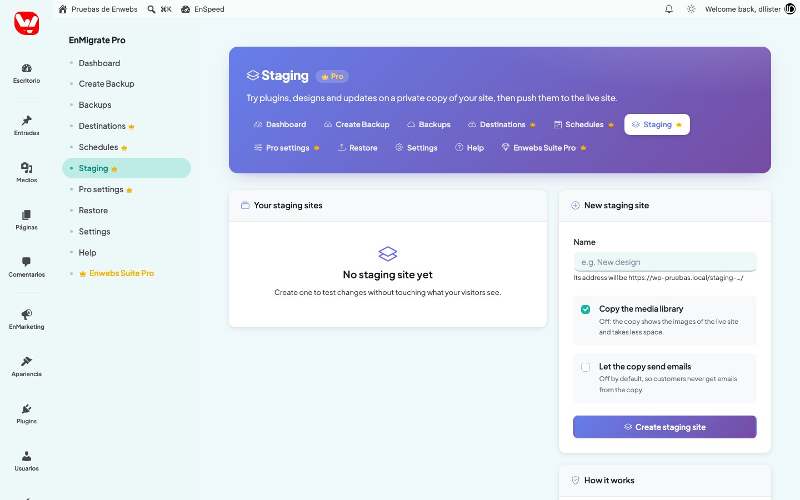Click the Enwebs red logo icon
The width and height of the screenshot is (800, 500).
tap(27, 23)
